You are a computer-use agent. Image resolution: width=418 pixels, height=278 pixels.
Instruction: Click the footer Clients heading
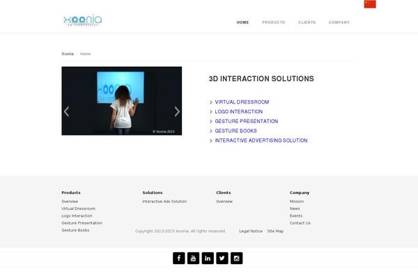coord(224,193)
